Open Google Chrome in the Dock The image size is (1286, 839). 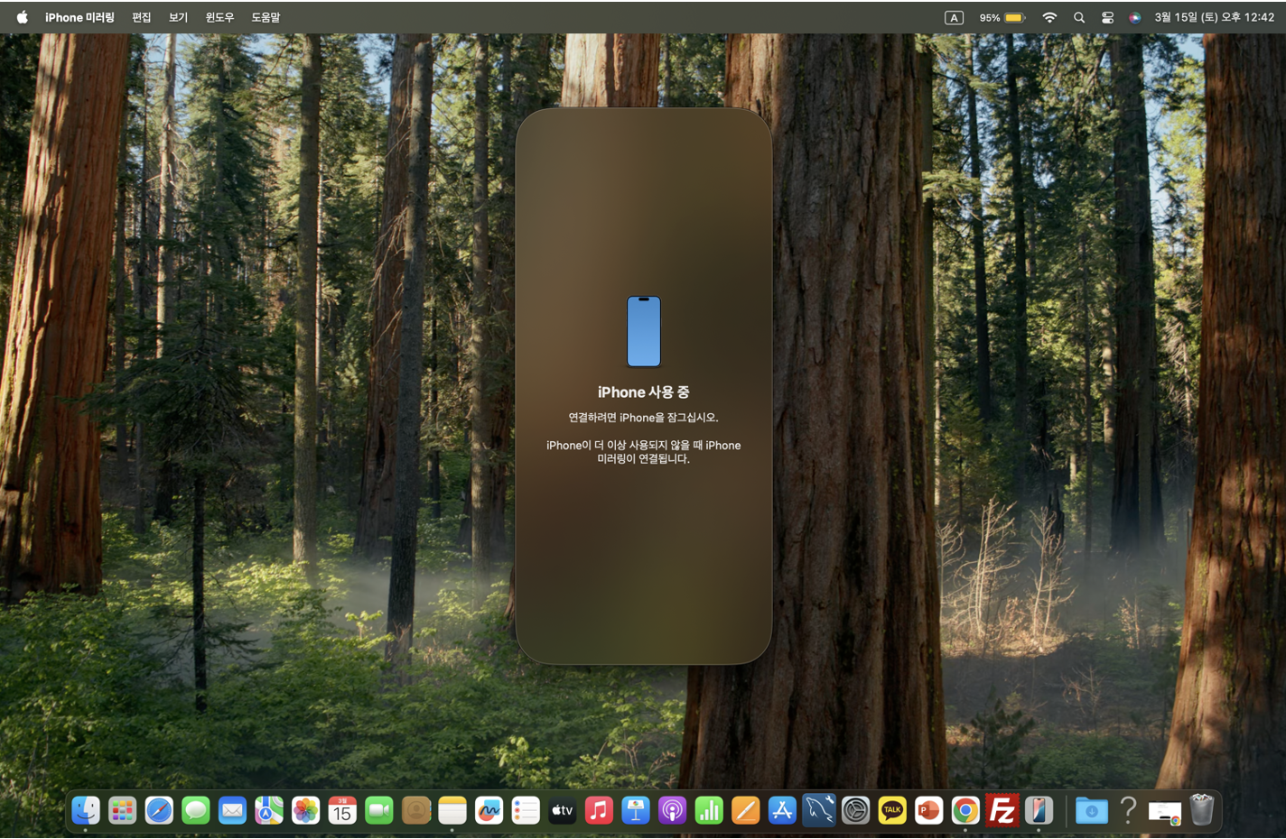coord(965,810)
